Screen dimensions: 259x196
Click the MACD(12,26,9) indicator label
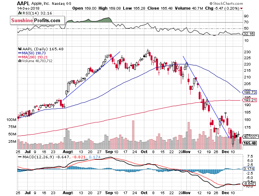pos(38,157)
